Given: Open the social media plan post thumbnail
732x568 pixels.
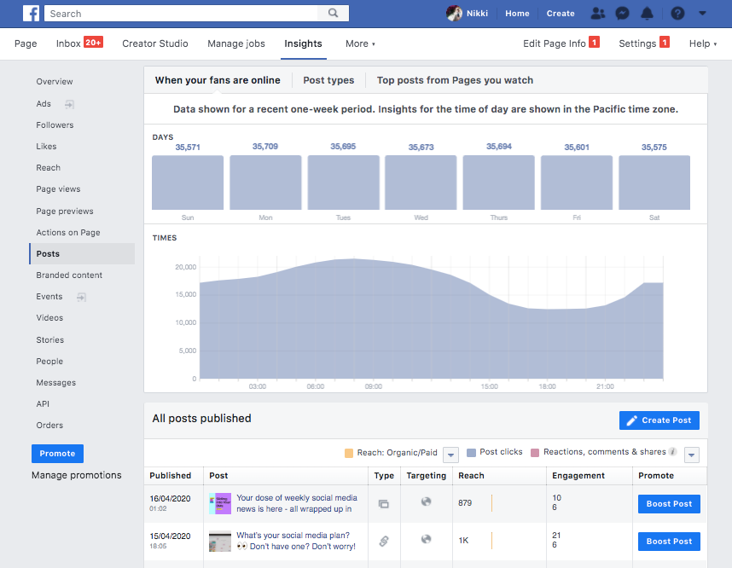Looking at the screenshot, I should [220, 541].
